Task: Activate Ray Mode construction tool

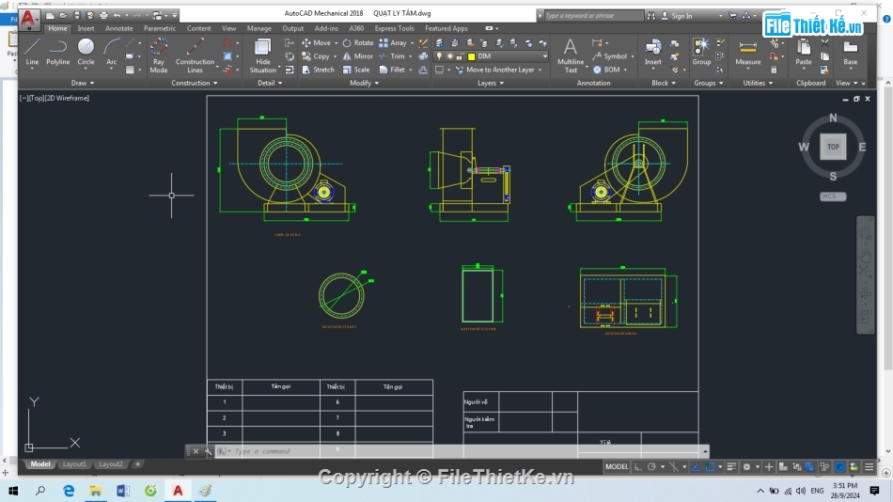Action: (x=158, y=55)
